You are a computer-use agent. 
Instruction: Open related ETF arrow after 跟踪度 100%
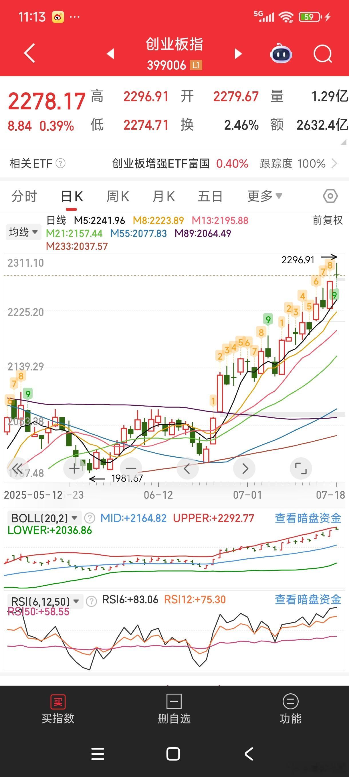point(334,164)
